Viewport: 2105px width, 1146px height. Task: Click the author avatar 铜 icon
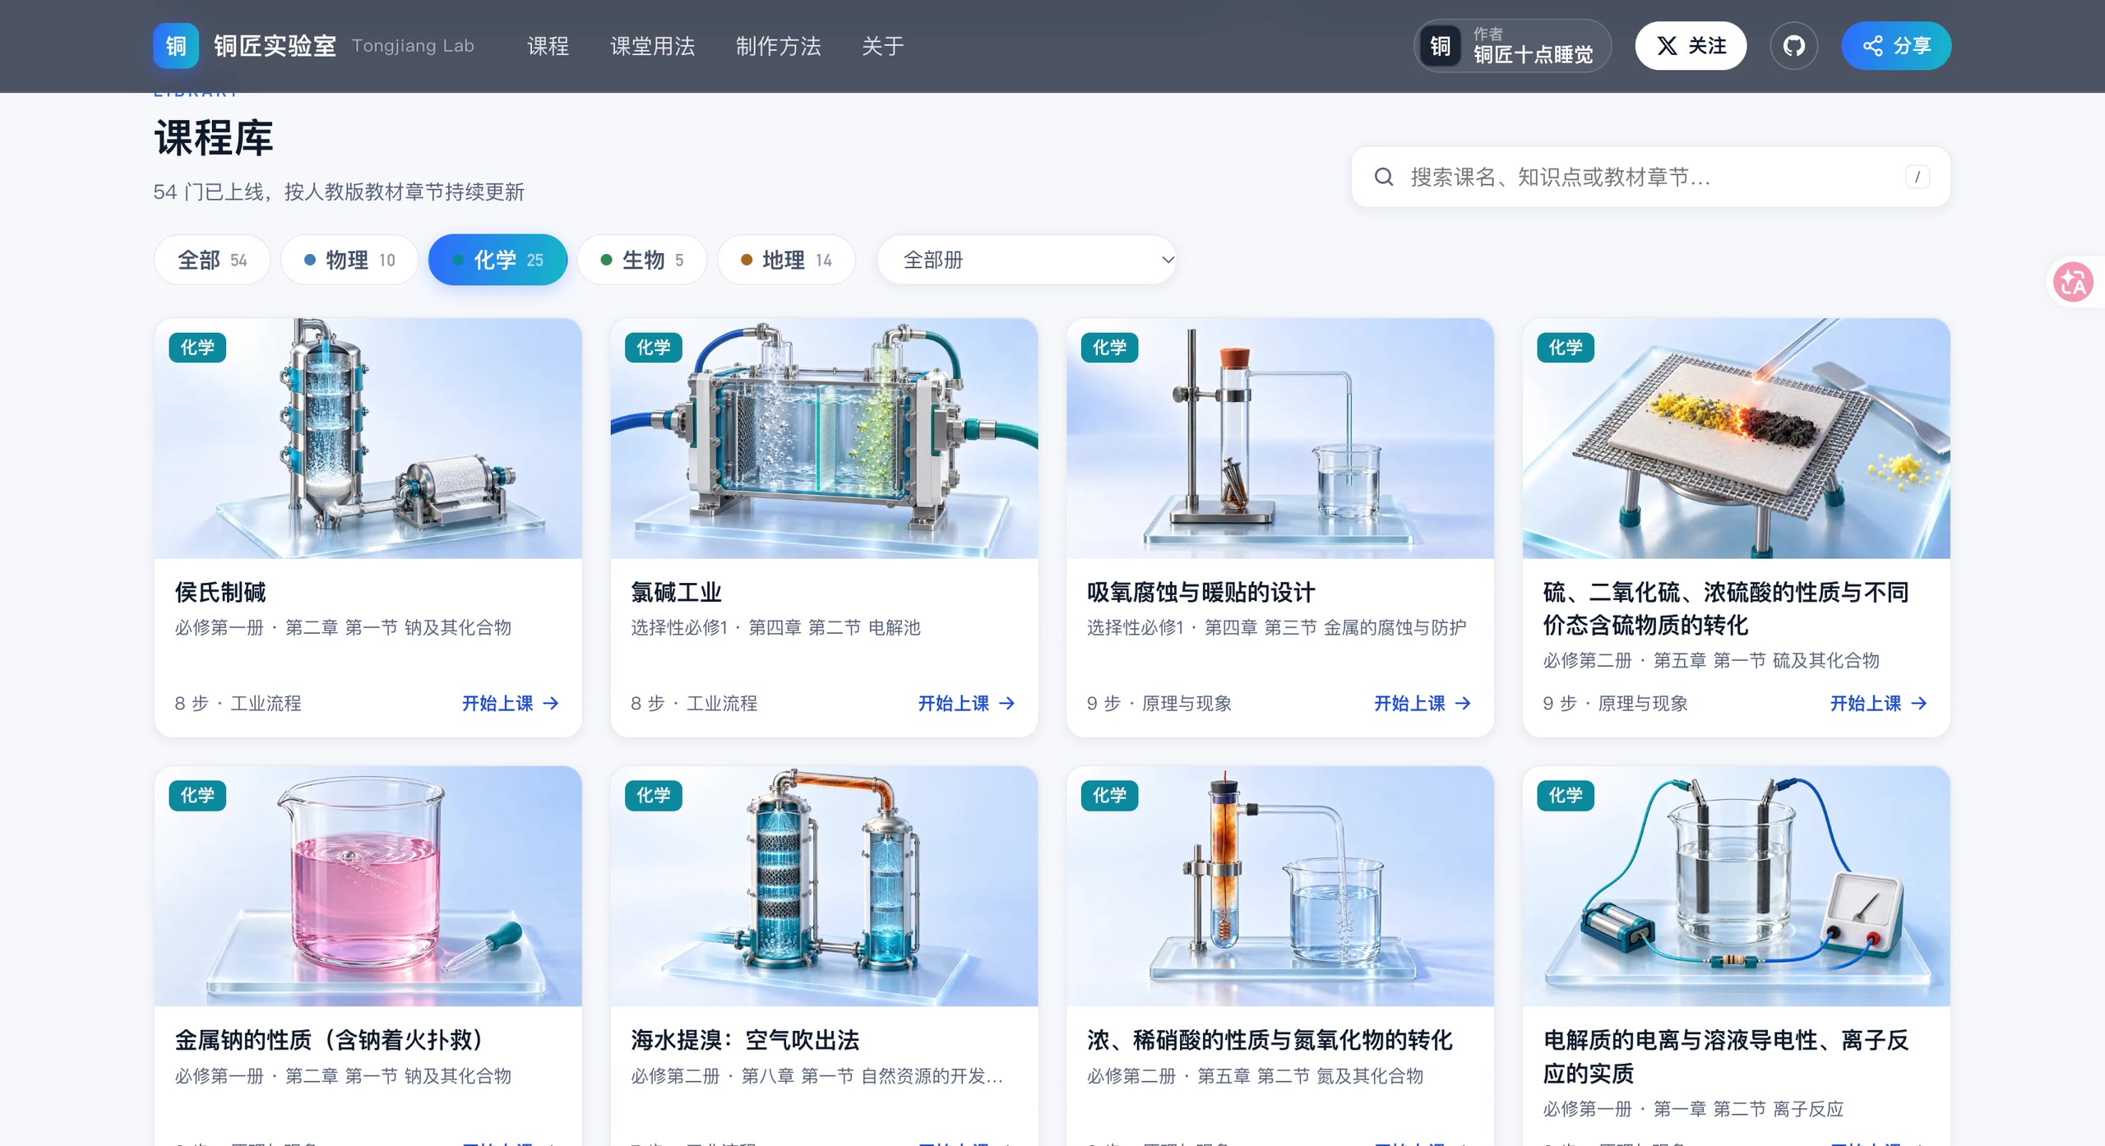(x=1440, y=45)
